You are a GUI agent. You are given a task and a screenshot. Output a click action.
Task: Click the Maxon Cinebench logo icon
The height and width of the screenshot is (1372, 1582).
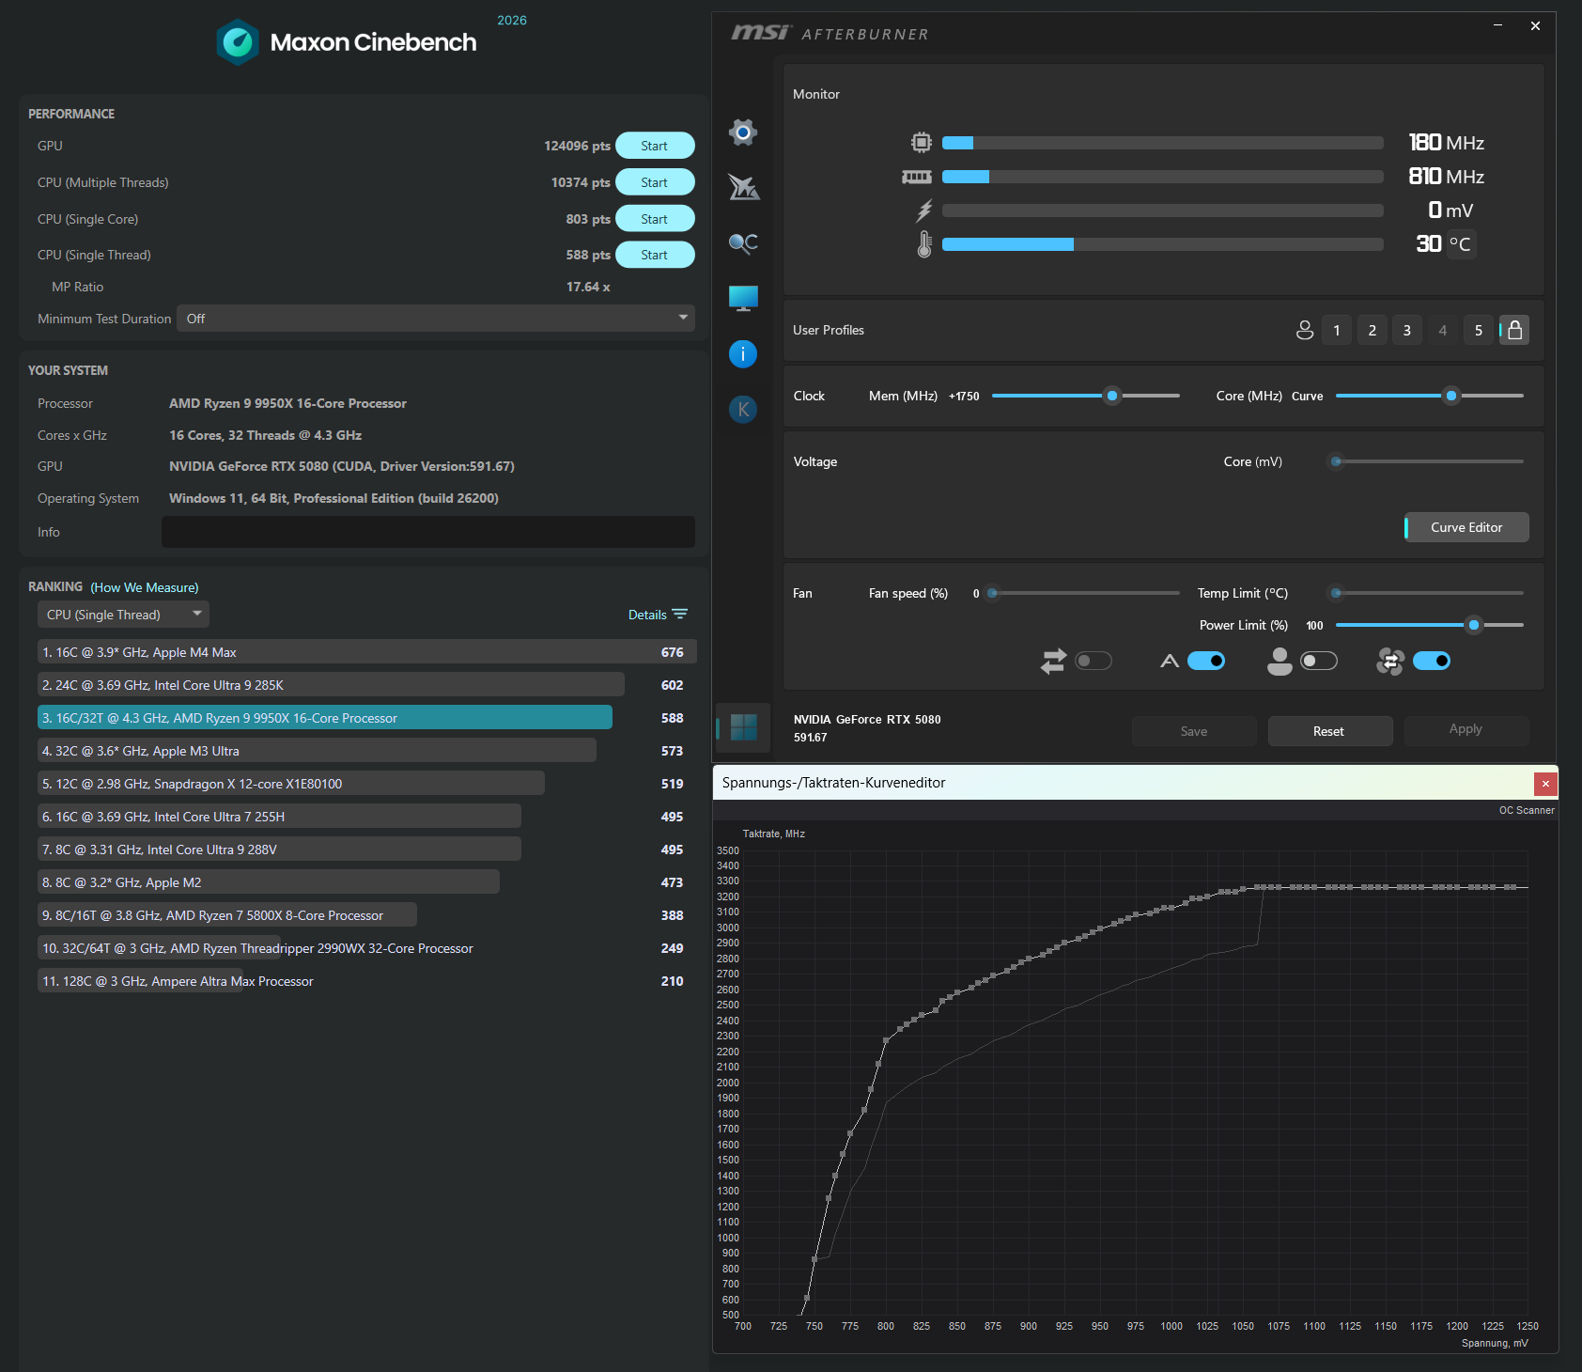pos(238,42)
